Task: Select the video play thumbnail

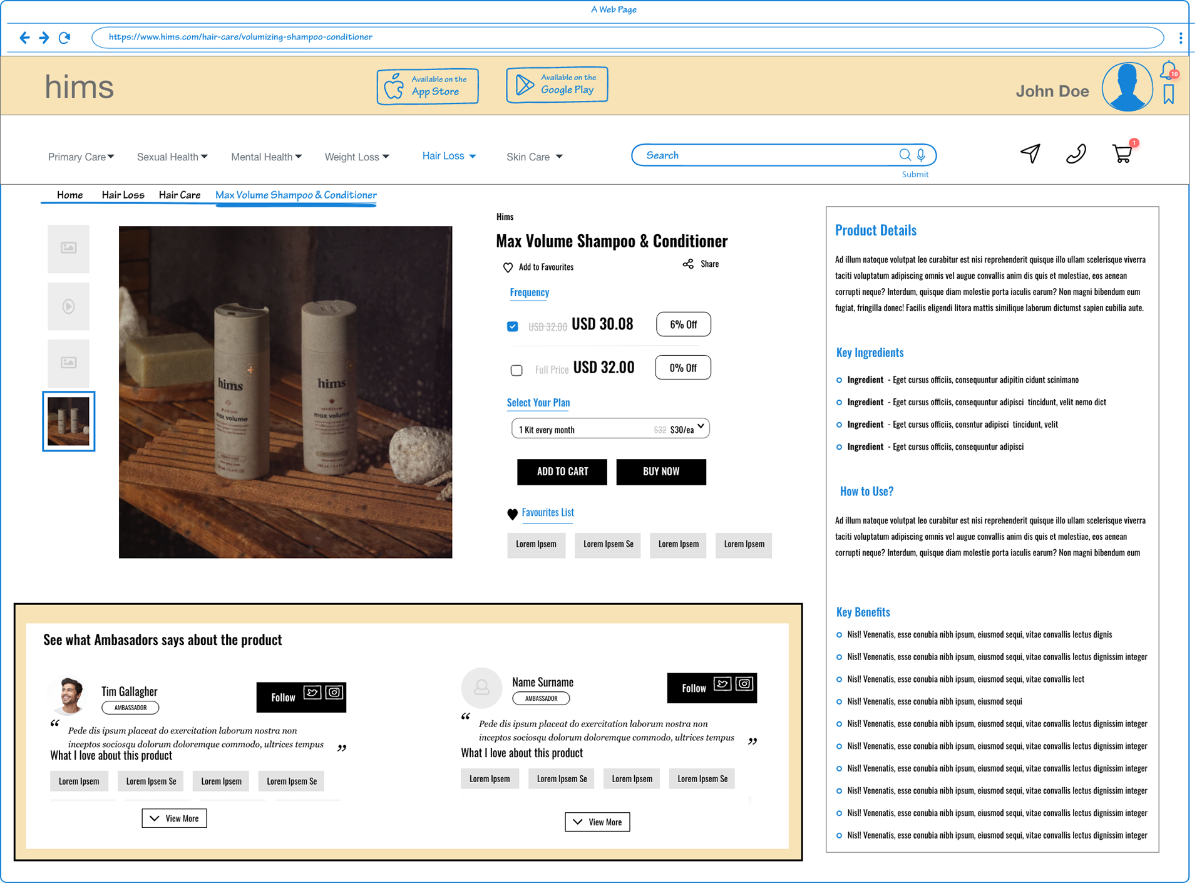Action: tap(68, 306)
